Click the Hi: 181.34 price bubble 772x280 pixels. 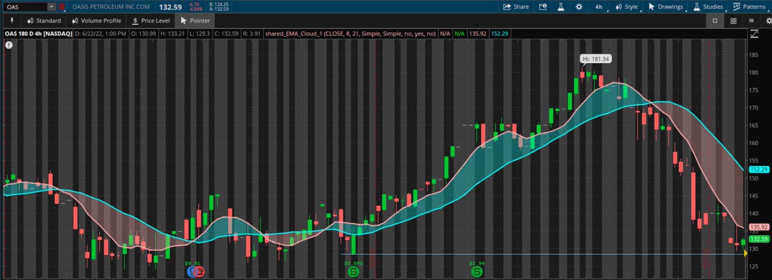pos(596,59)
